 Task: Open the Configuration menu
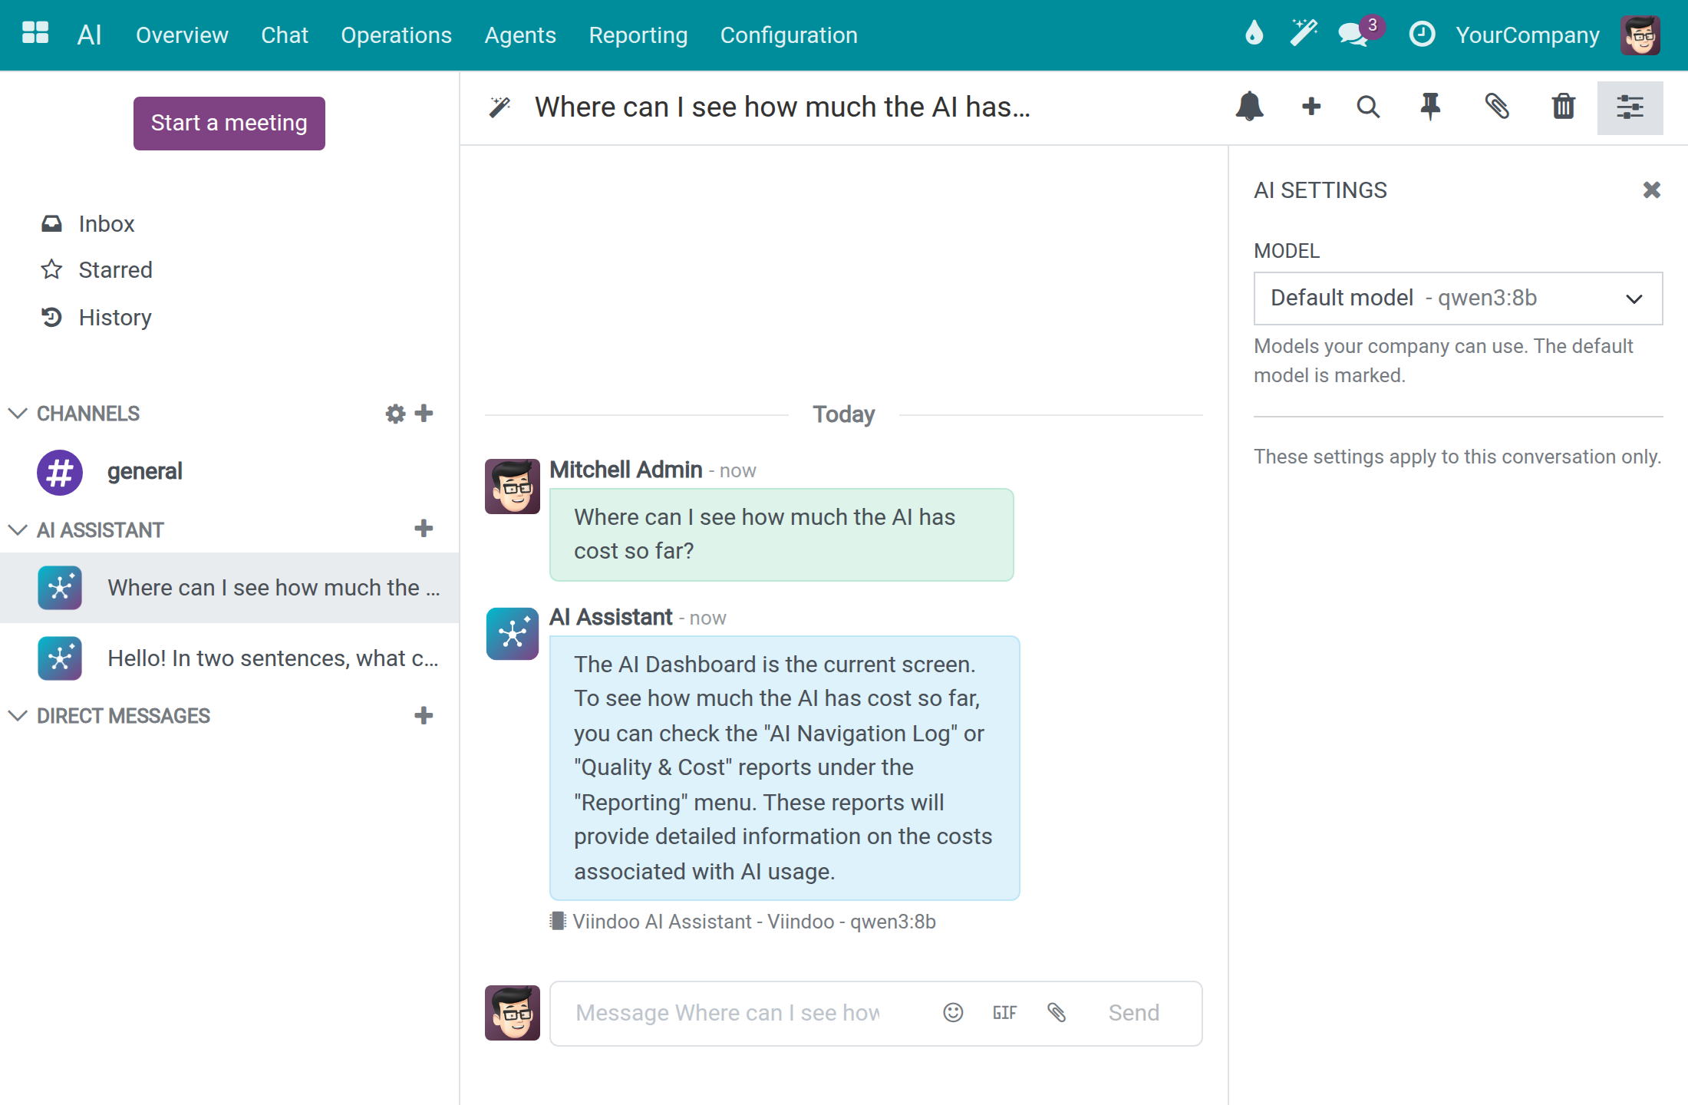pos(789,35)
